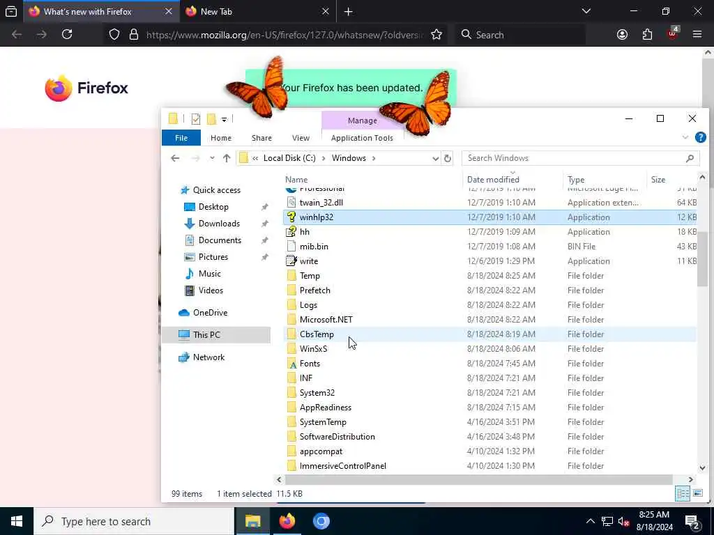Click the taskbar search box
Screen dimensions: 714x535
tap(134, 521)
